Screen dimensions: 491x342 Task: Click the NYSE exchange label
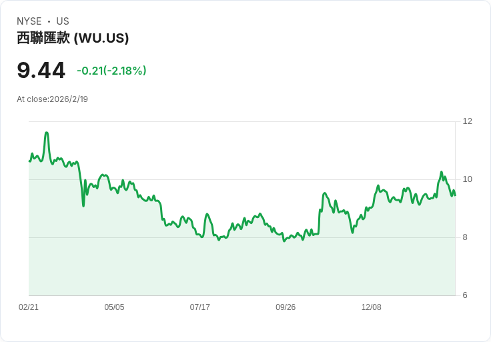[29, 21]
